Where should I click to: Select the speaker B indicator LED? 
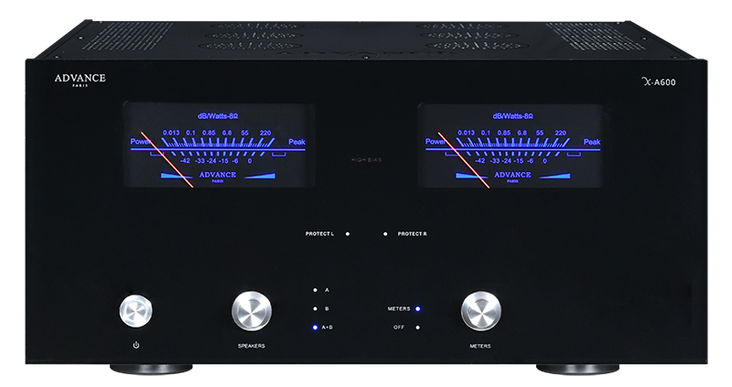(315, 308)
